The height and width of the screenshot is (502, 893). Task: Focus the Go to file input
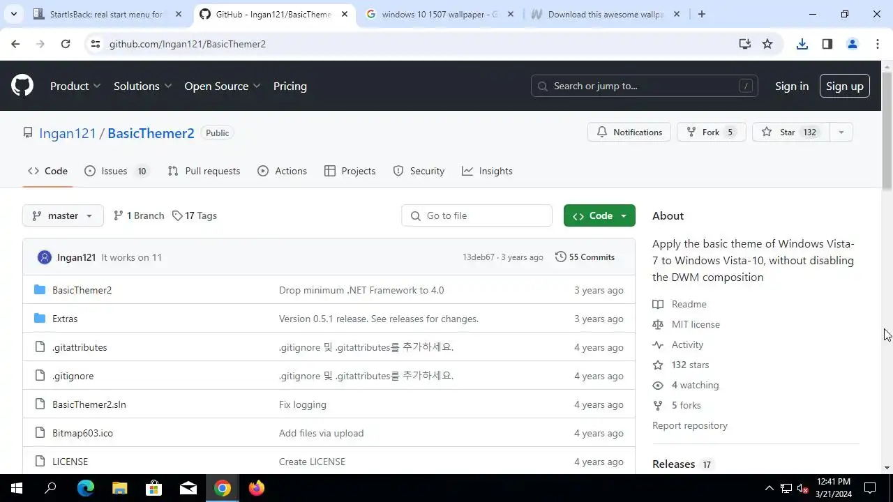[x=477, y=215]
